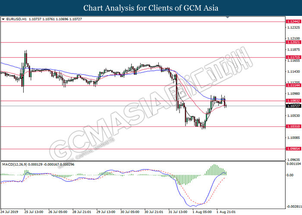Click the 30 Jul 05:00 time label
This screenshot has height=215, width=302.
pyautogui.click(x=130, y=212)
